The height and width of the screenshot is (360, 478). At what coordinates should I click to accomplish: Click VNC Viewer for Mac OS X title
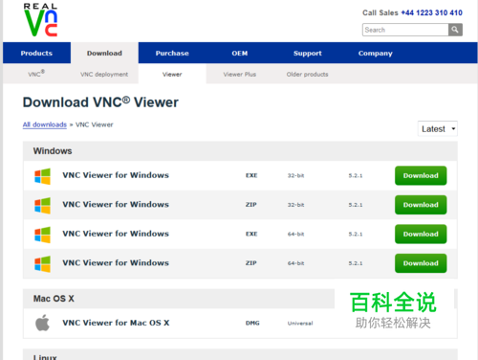coord(116,323)
